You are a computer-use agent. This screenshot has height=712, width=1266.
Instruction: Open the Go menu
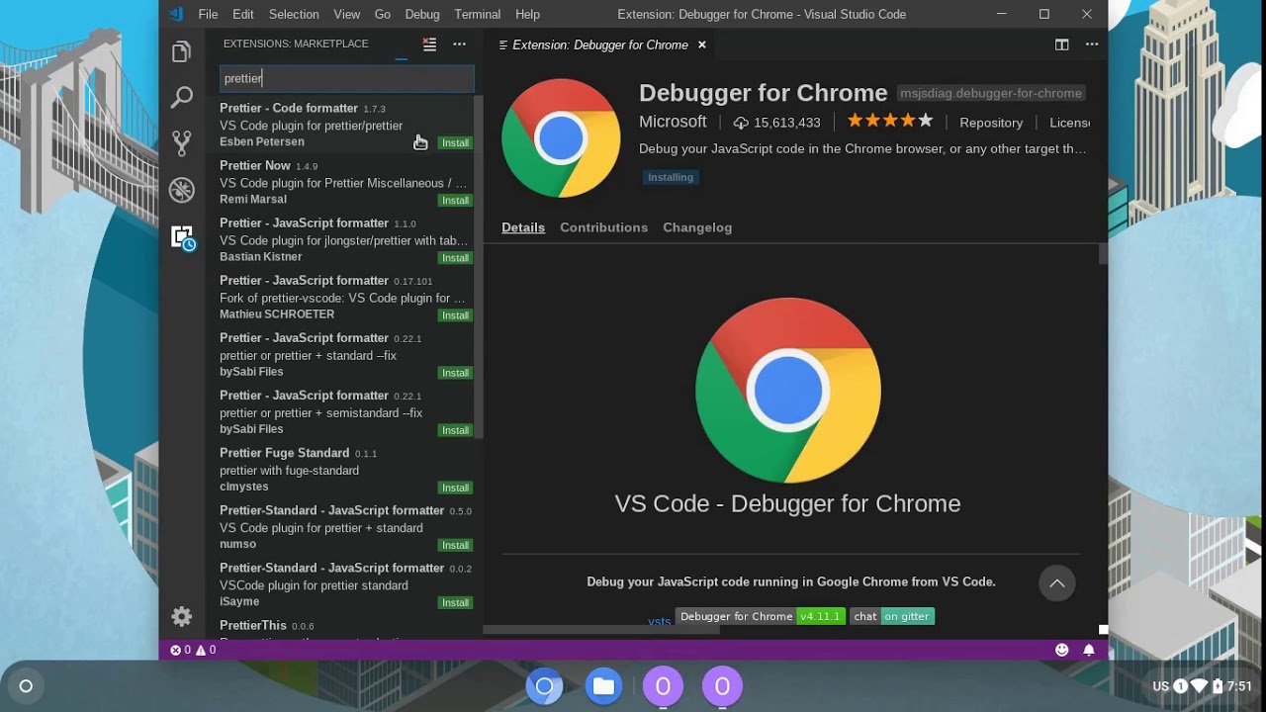tap(383, 14)
